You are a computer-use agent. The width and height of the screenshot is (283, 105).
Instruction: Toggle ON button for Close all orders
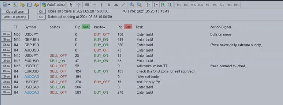click(41, 12)
